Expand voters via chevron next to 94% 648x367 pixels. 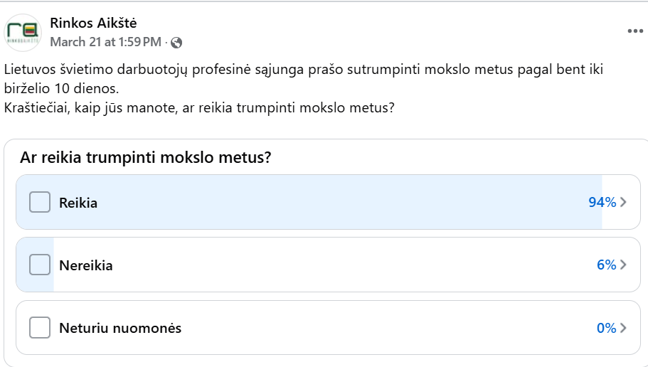[x=623, y=202]
